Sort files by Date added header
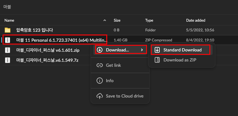 pos(196,20)
